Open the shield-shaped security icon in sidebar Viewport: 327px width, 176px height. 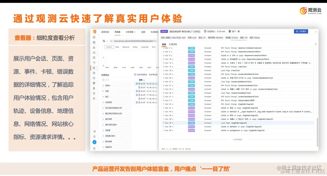pos(94,78)
